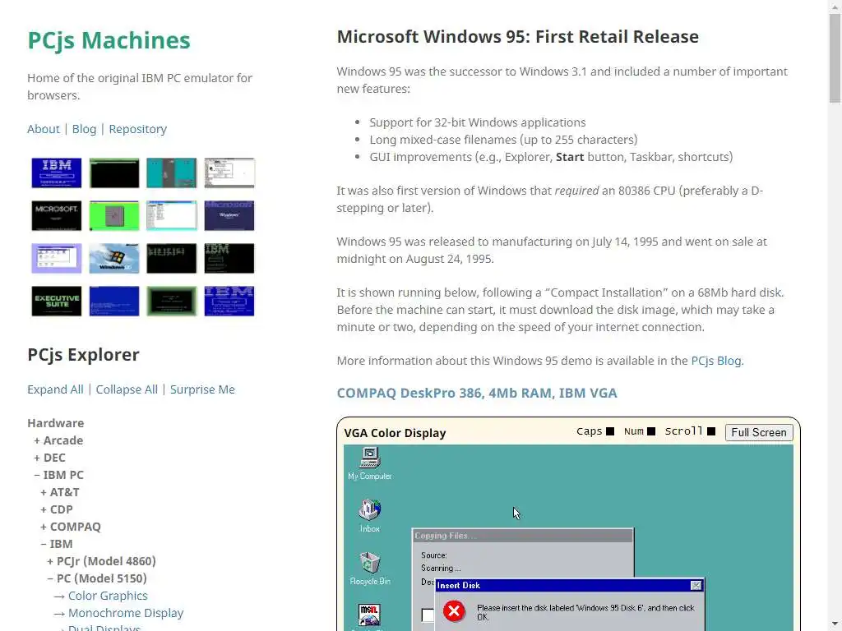Click the Copying Files title bar
The height and width of the screenshot is (631, 842).
pyautogui.click(x=522, y=536)
